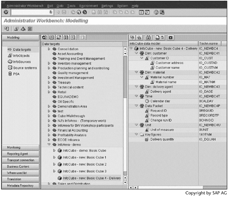Image resolution: width=228 pixels, height=198 pixels.
Task: Open the Transport connection section
Action: pyautogui.click(x=21, y=160)
